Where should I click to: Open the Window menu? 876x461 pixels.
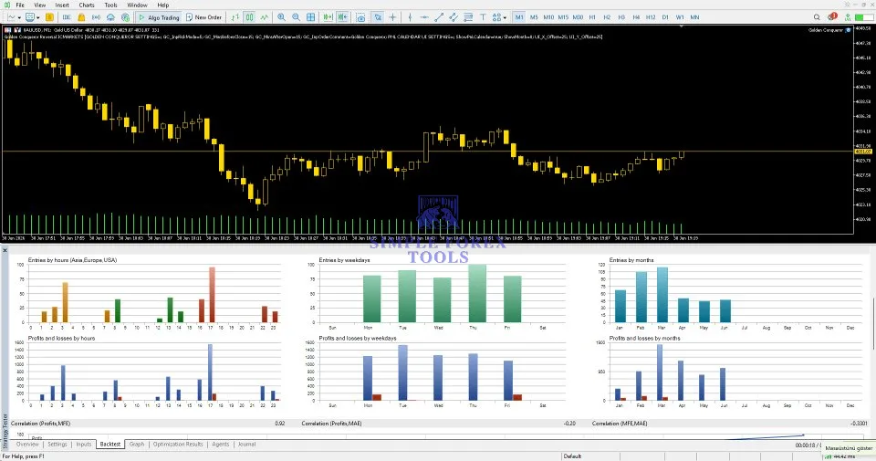137,5
